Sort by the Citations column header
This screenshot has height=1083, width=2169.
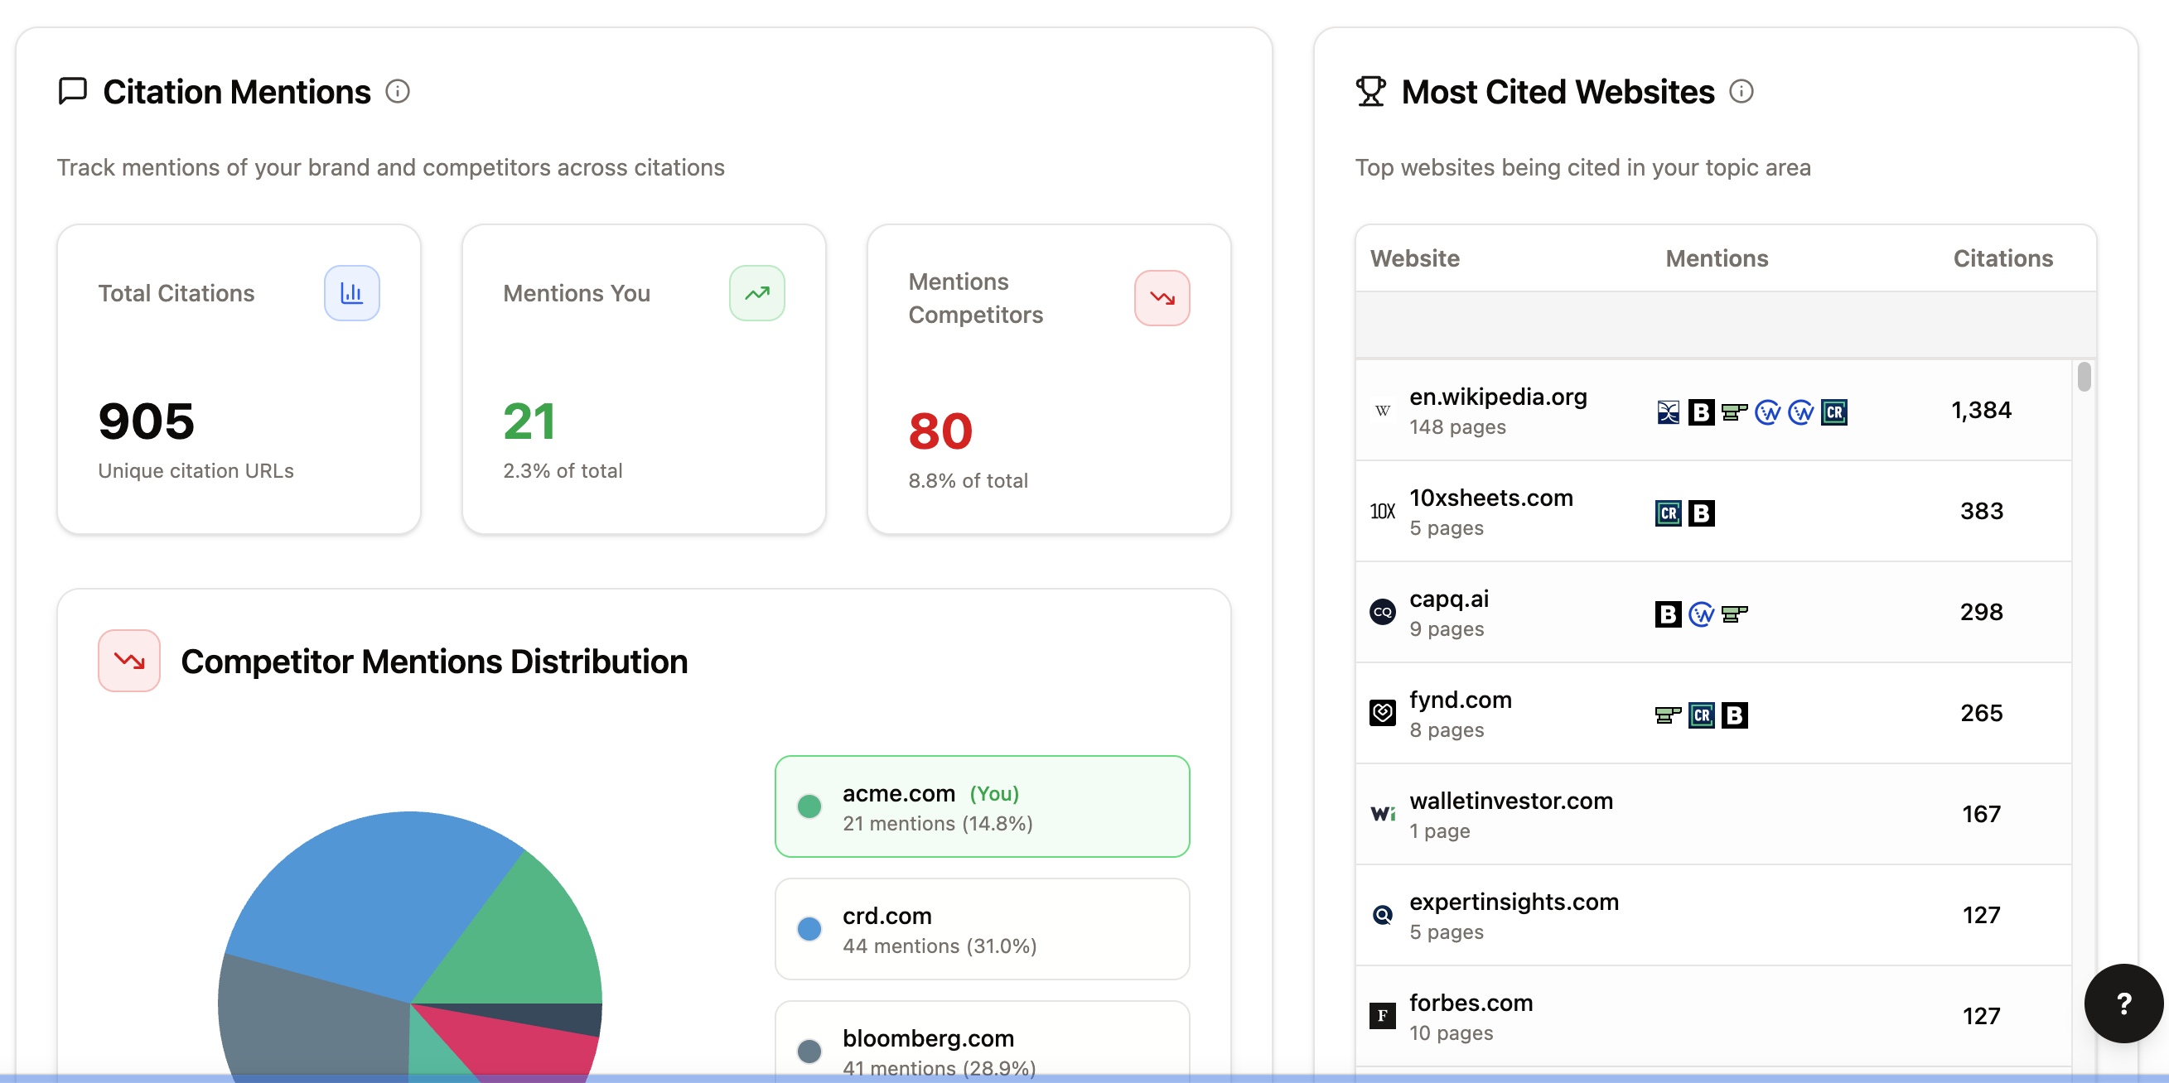pyautogui.click(x=2002, y=258)
